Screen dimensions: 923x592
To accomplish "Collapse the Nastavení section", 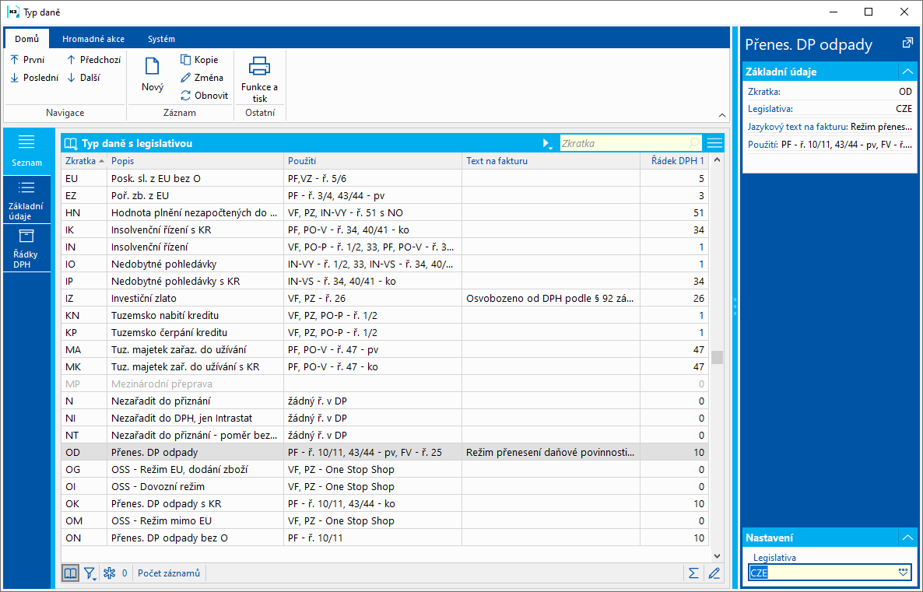I will [x=907, y=538].
